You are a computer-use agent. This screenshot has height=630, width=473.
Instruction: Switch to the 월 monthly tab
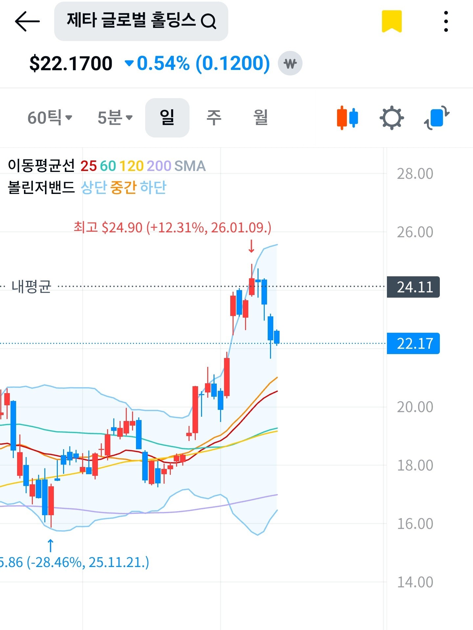point(261,117)
